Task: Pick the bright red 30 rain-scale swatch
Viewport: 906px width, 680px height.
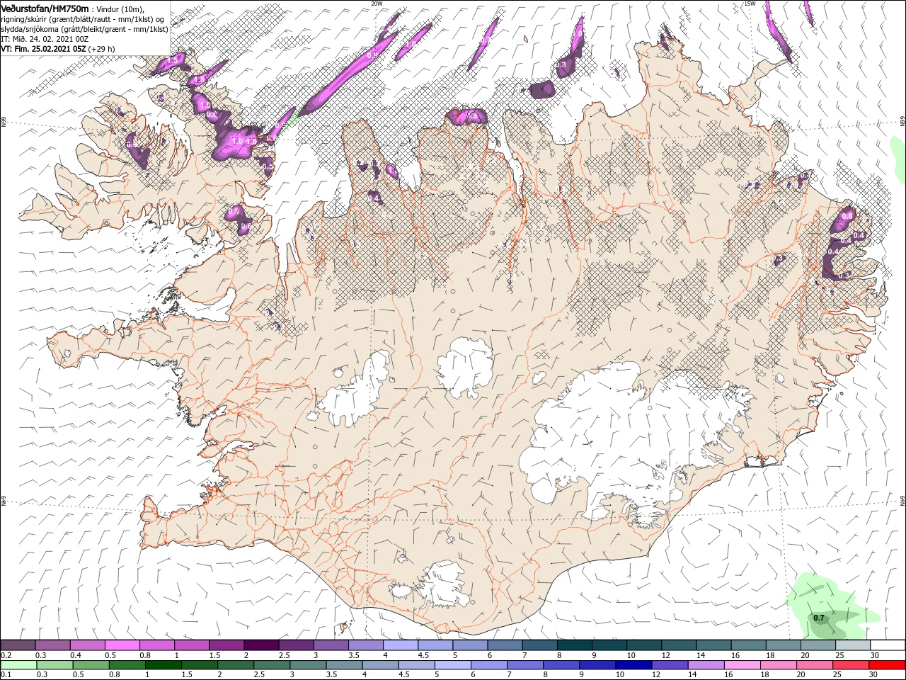Action: tap(886, 665)
